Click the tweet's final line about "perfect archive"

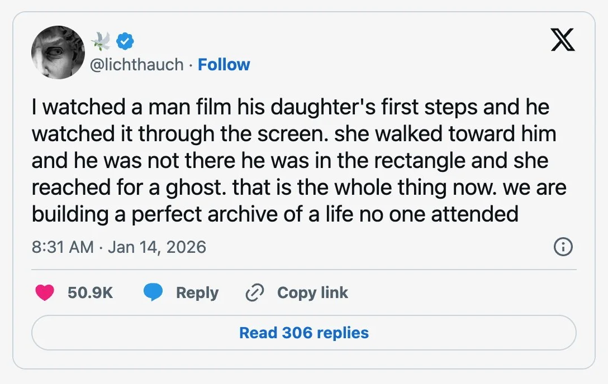pyautogui.click(x=275, y=213)
